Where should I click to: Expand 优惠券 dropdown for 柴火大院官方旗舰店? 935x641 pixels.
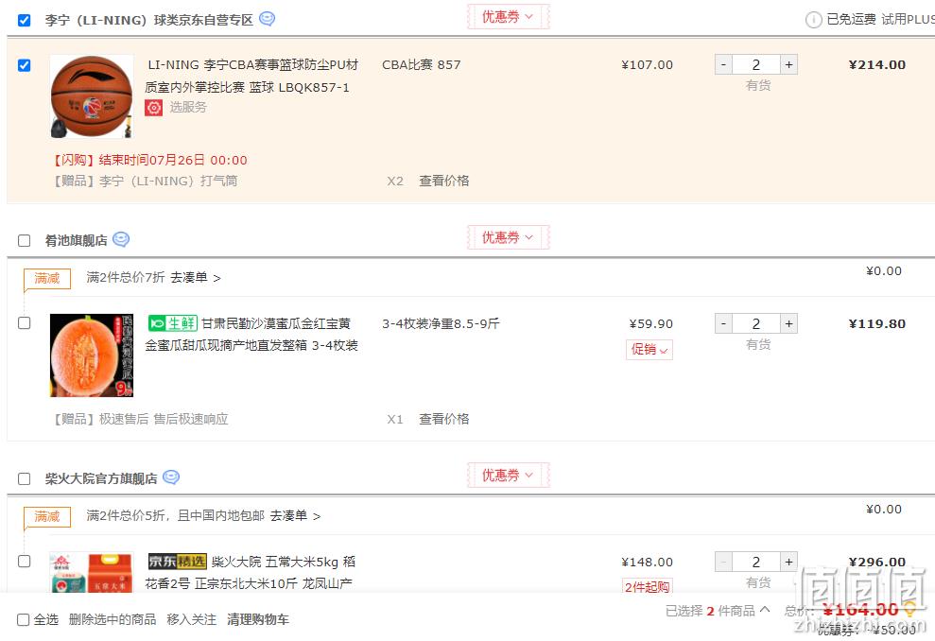508,476
